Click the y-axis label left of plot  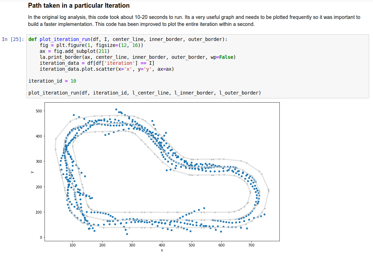32,172
